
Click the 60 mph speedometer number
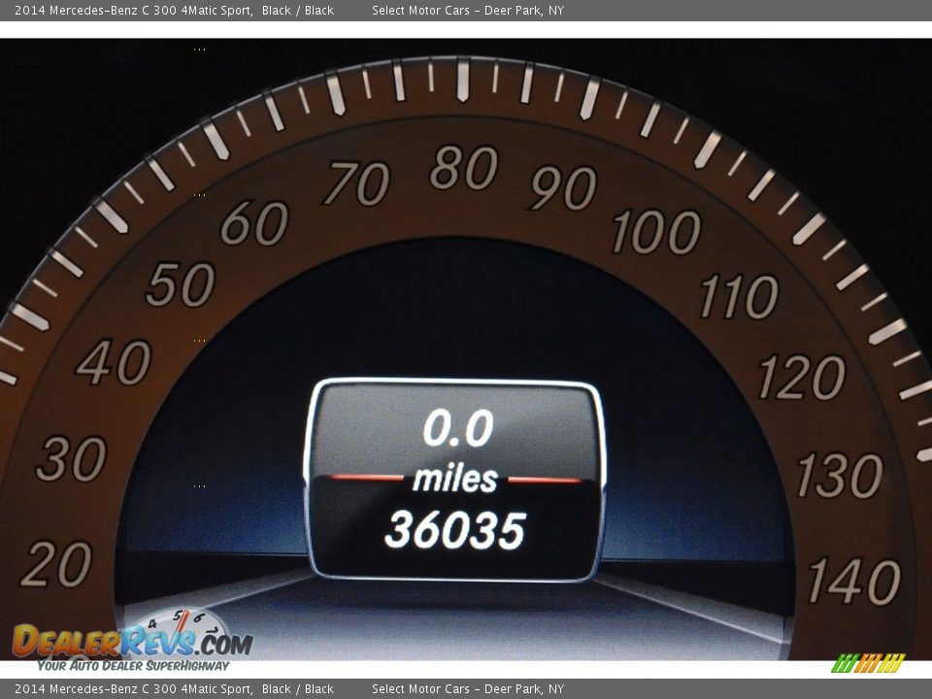255,223
